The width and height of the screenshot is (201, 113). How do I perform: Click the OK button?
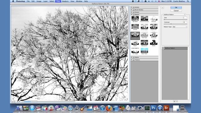pyautogui.click(x=176, y=8)
